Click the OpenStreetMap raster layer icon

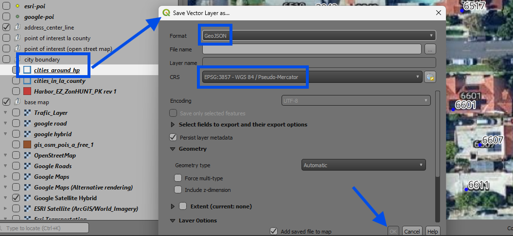(27, 155)
